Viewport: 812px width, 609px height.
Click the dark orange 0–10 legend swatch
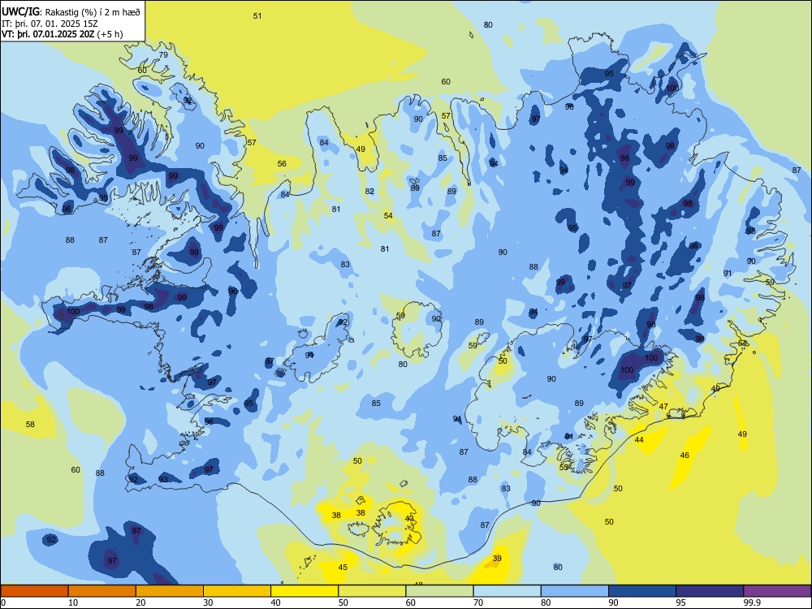tap(34, 591)
